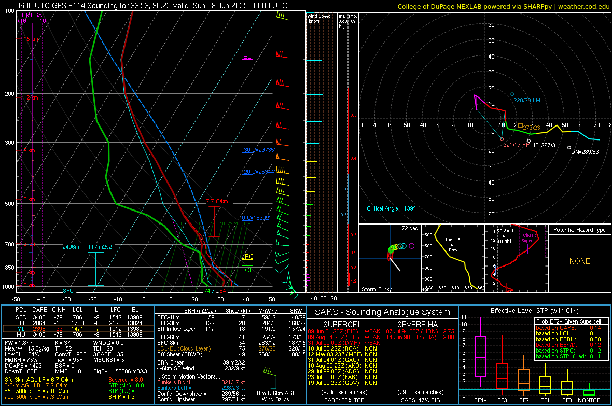Click the Bunkers Right = 321/17 kt line
The height and width of the screenshot is (406, 612).
point(201,382)
